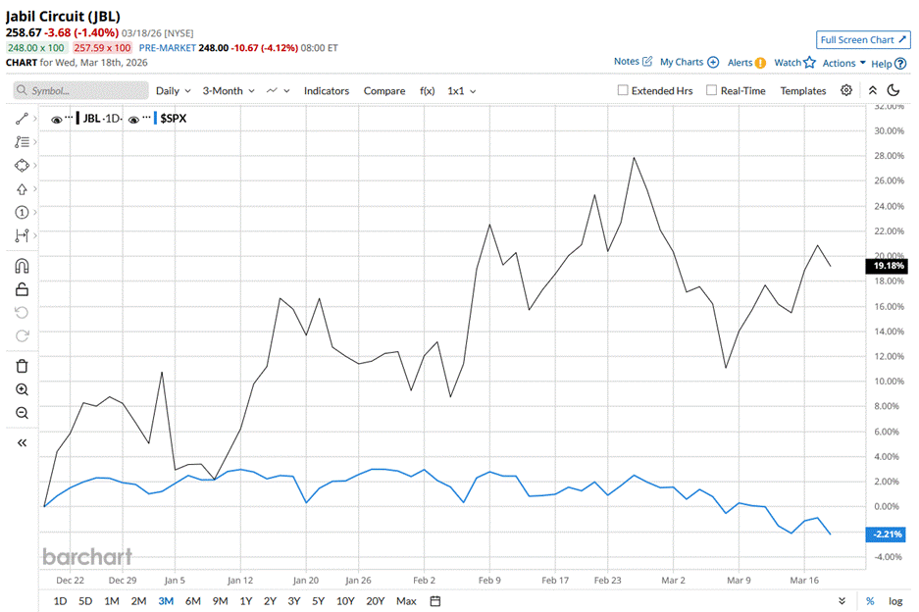Open Alerts link

coord(746,62)
